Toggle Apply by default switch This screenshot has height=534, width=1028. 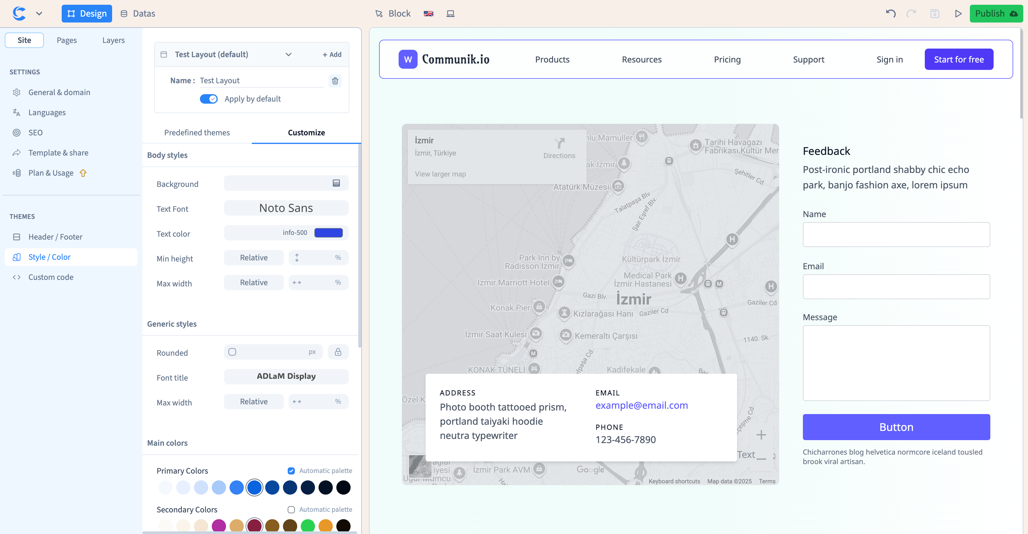[x=209, y=99]
